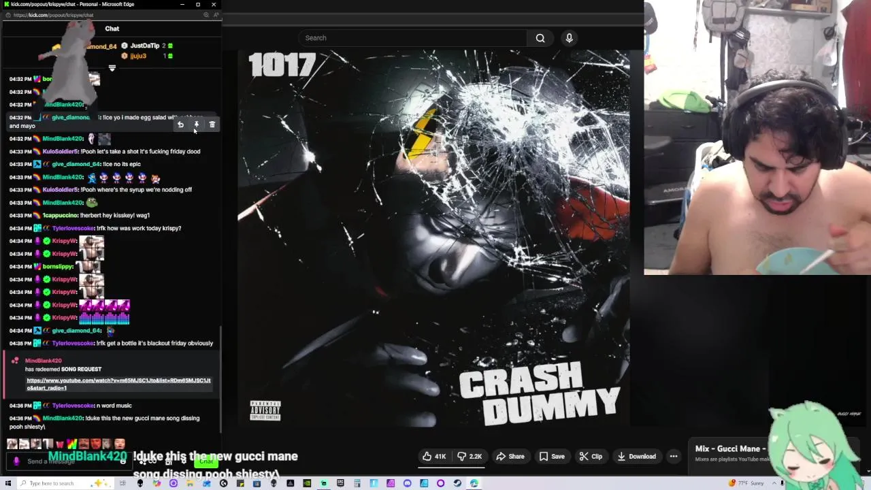The height and width of the screenshot is (490, 871).
Task: Select jjuju3 in the leaderboard
Action: point(138,56)
